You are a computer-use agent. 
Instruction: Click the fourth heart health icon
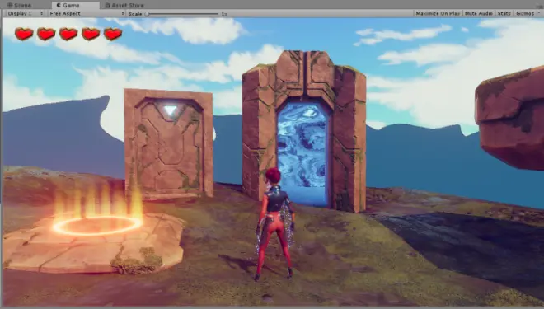tap(91, 34)
